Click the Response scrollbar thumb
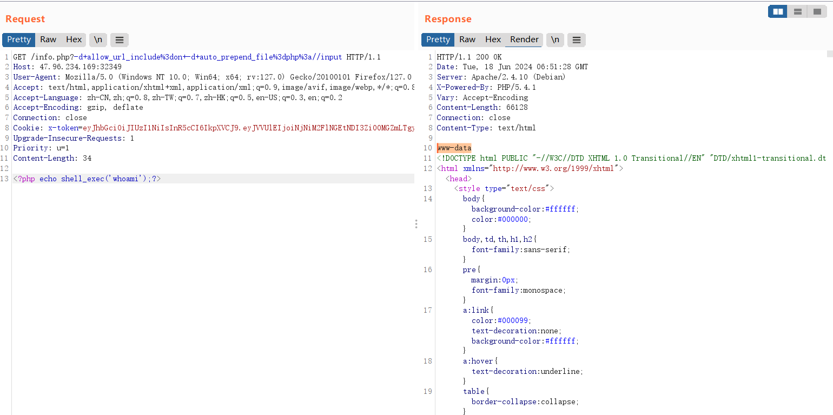833x415 pixels. (830, 54)
